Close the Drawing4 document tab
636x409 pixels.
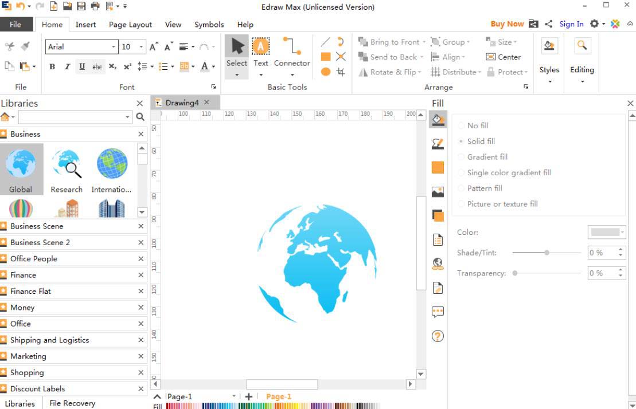(x=207, y=103)
